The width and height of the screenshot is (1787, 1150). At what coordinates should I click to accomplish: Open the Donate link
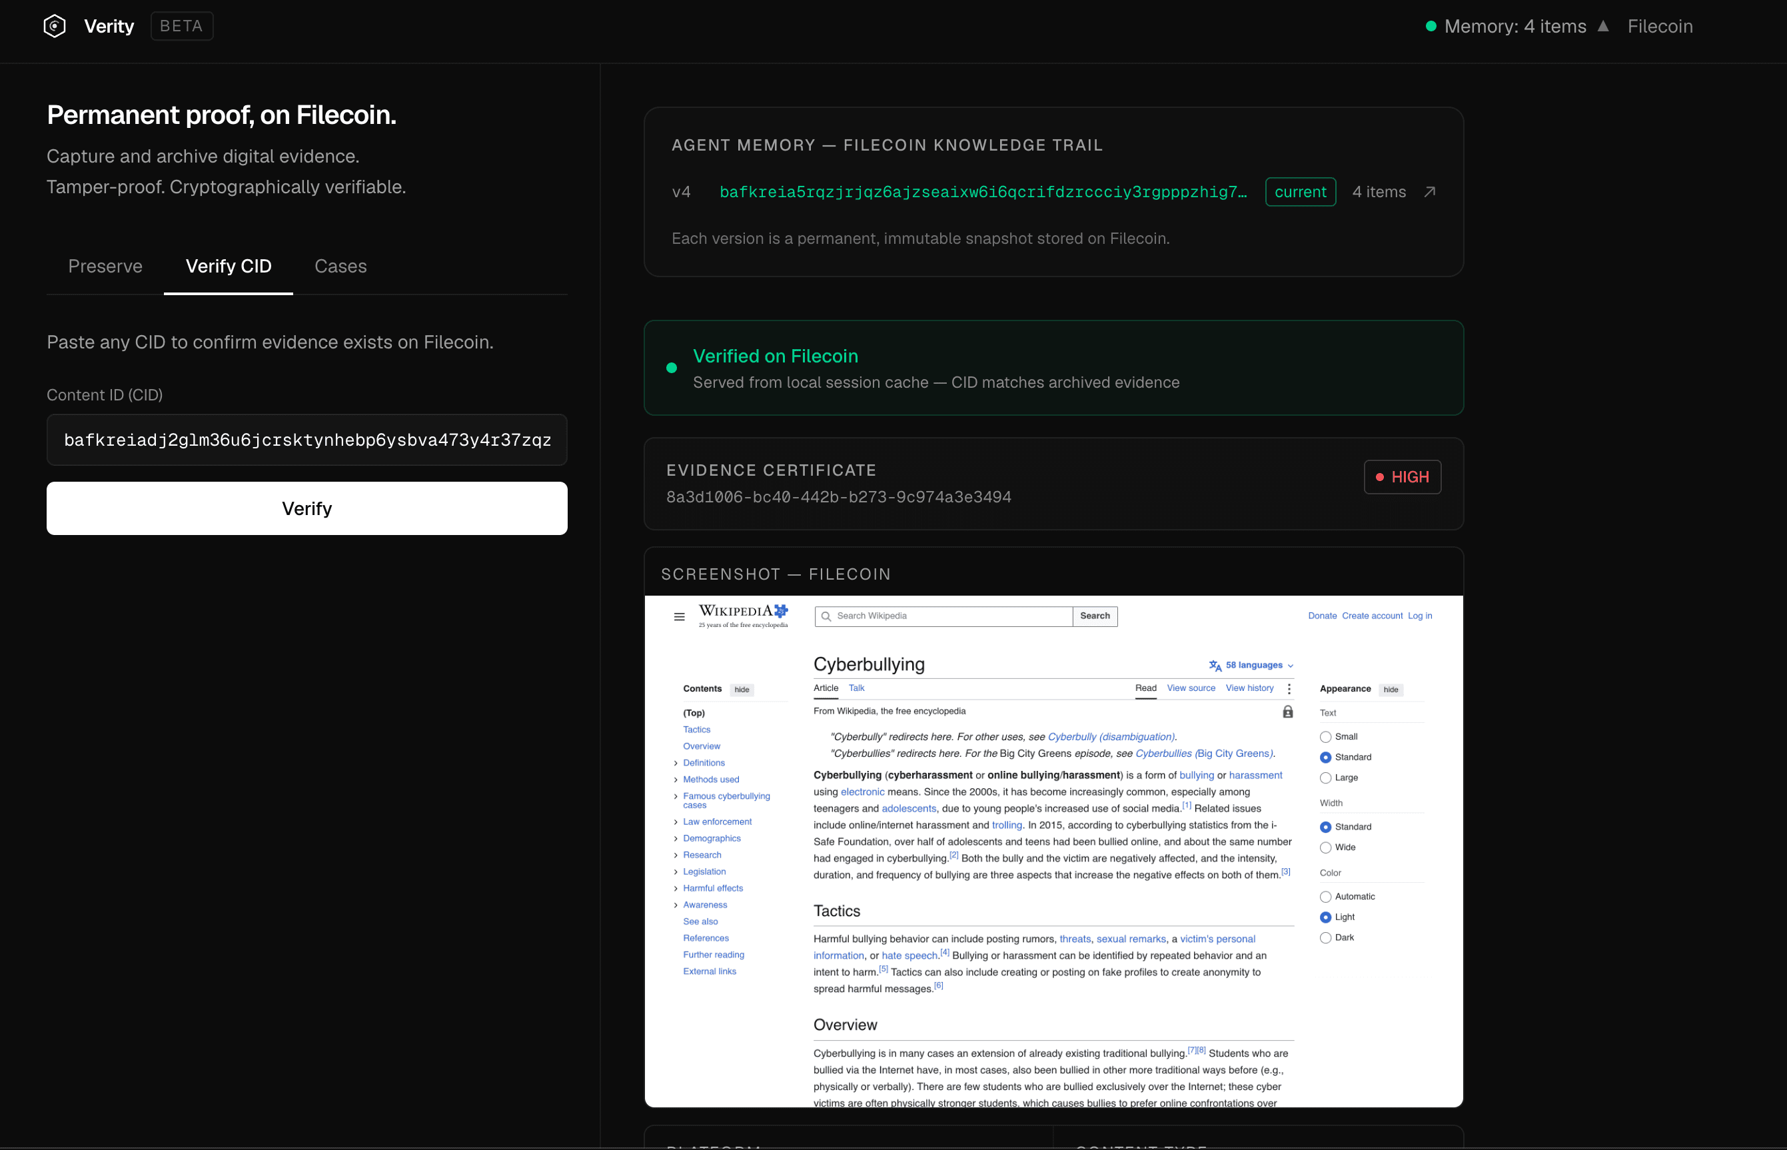tap(1322, 616)
